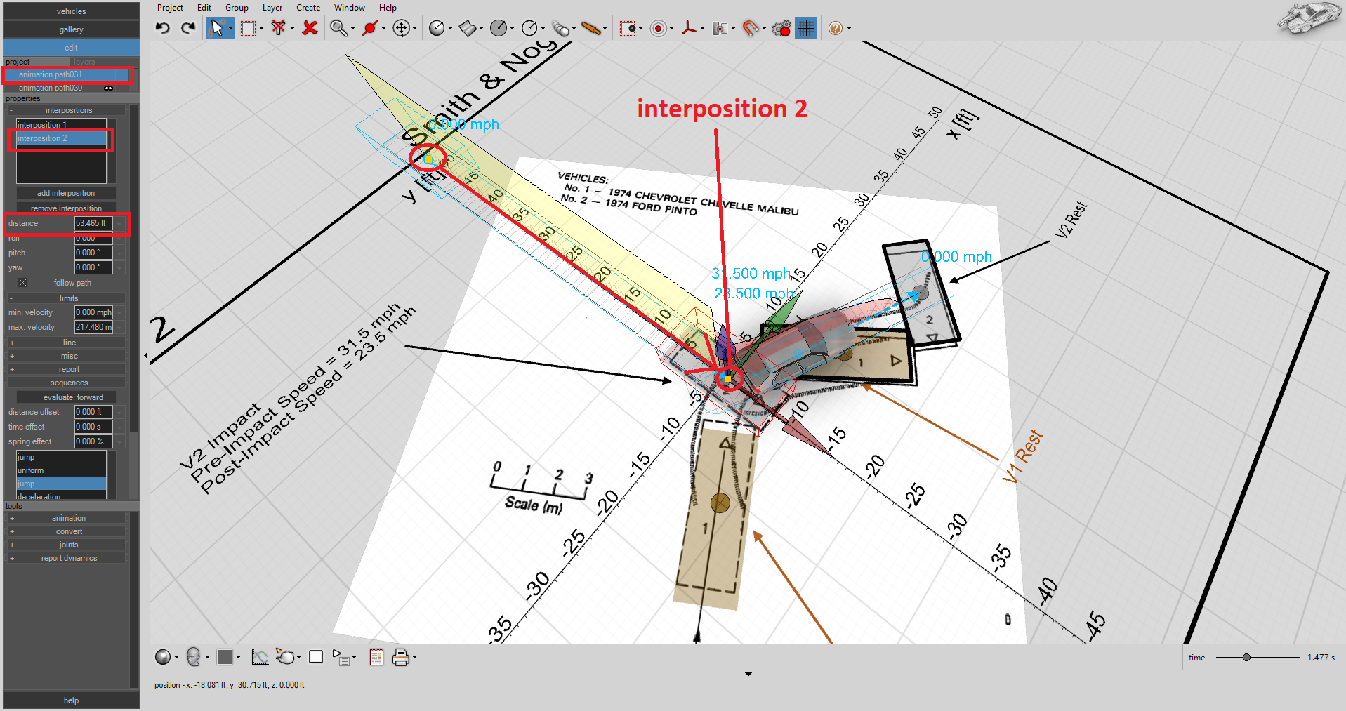Viewport: 1346px width, 711px height.
Task: Open the Edit menu
Action: (x=204, y=8)
